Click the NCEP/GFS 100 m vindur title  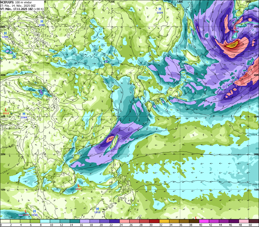(x=16, y=2)
